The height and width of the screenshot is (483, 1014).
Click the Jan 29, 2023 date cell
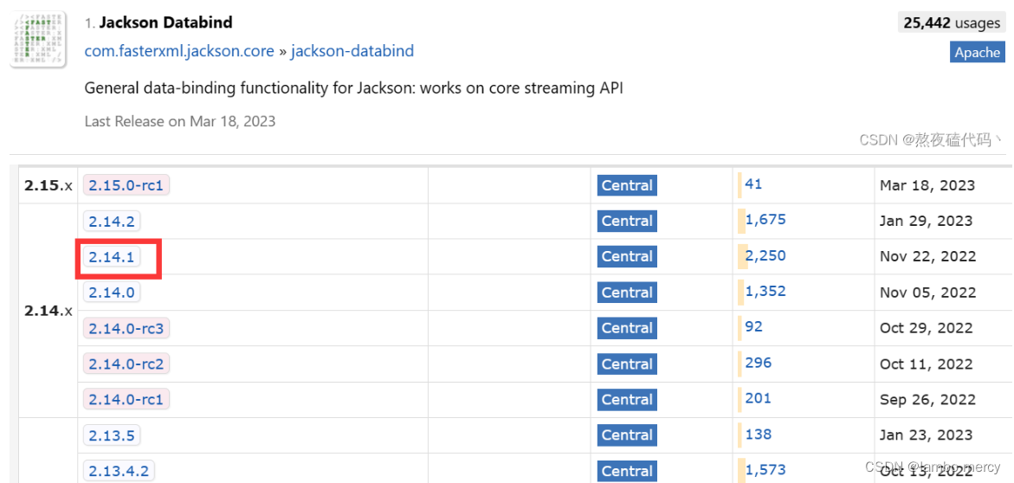click(926, 221)
